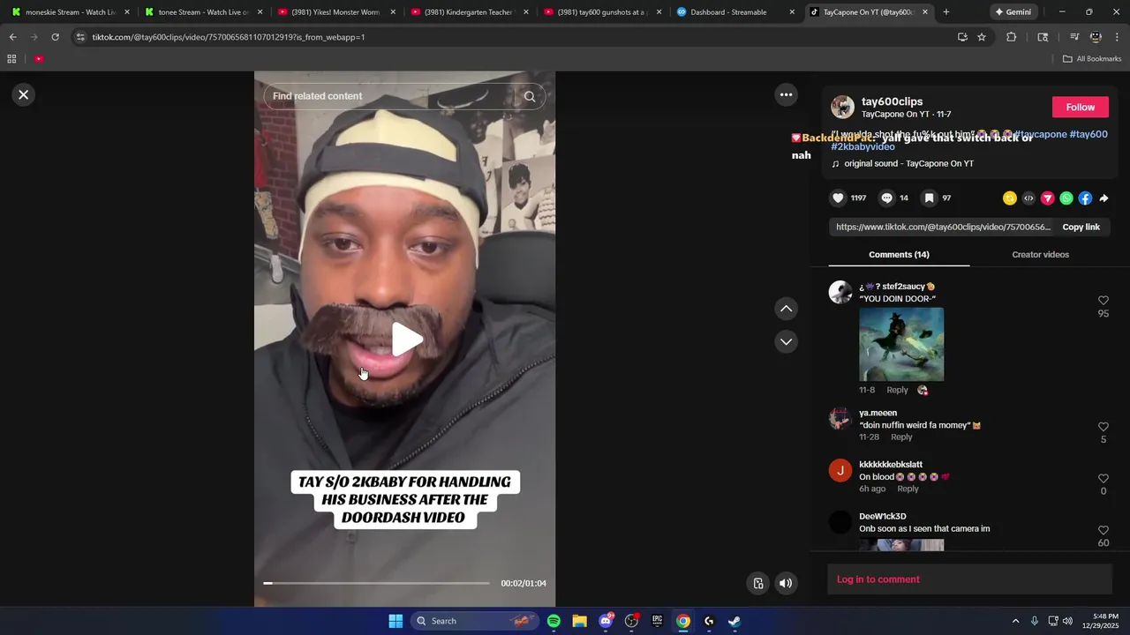This screenshot has height=635, width=1130.
Task: Mute the video sound
Action: pyautogui.click(x=786, y=583)
